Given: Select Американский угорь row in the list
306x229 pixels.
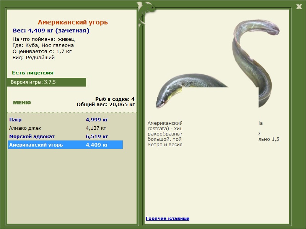Looking at the screenshot, I should (x=65, y=145).
